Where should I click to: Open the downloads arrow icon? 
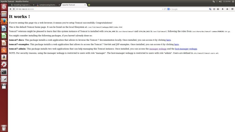(223, 9)
